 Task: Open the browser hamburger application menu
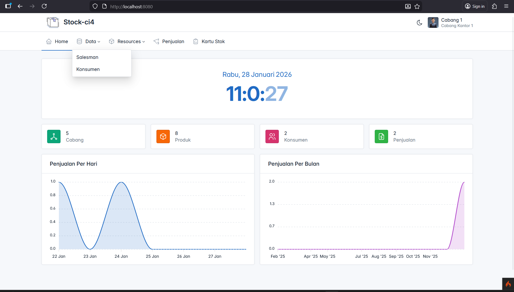(506, 6)
